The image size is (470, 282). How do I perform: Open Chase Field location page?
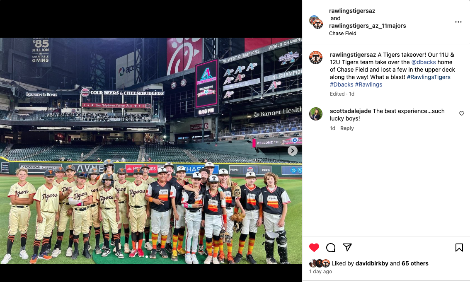pos(343,34)
